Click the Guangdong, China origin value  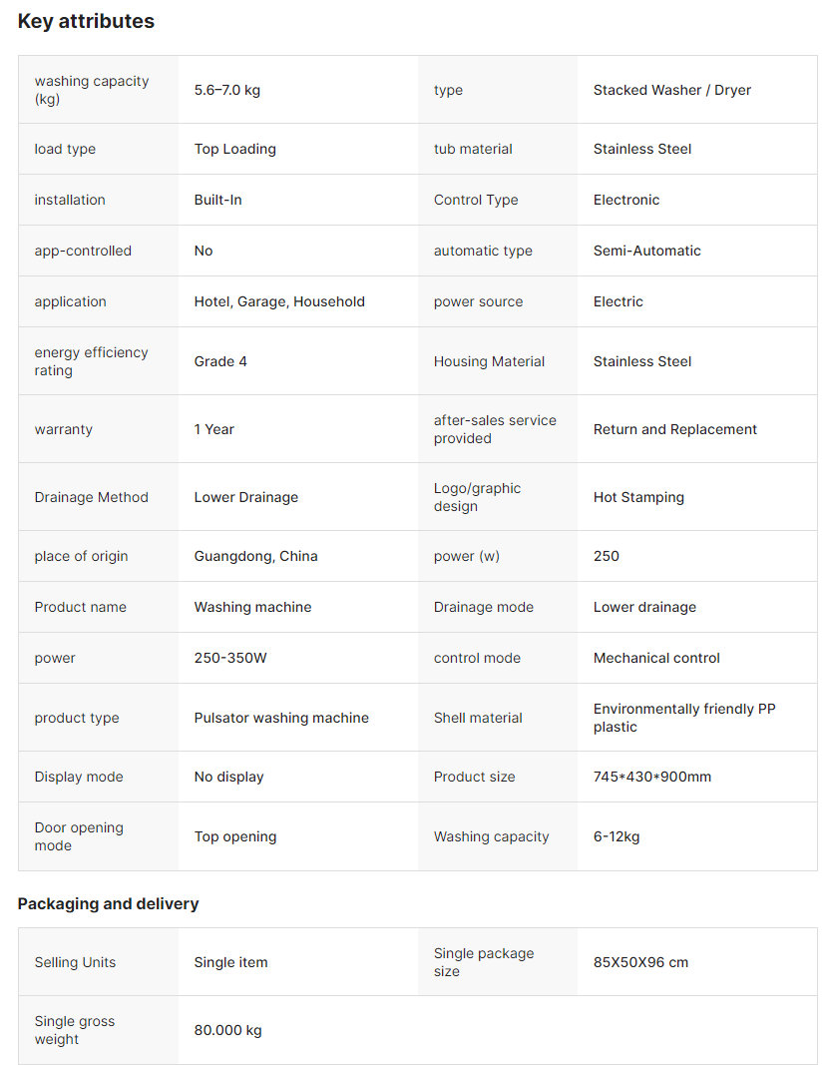pyautogui.click(x=255, y=556)
